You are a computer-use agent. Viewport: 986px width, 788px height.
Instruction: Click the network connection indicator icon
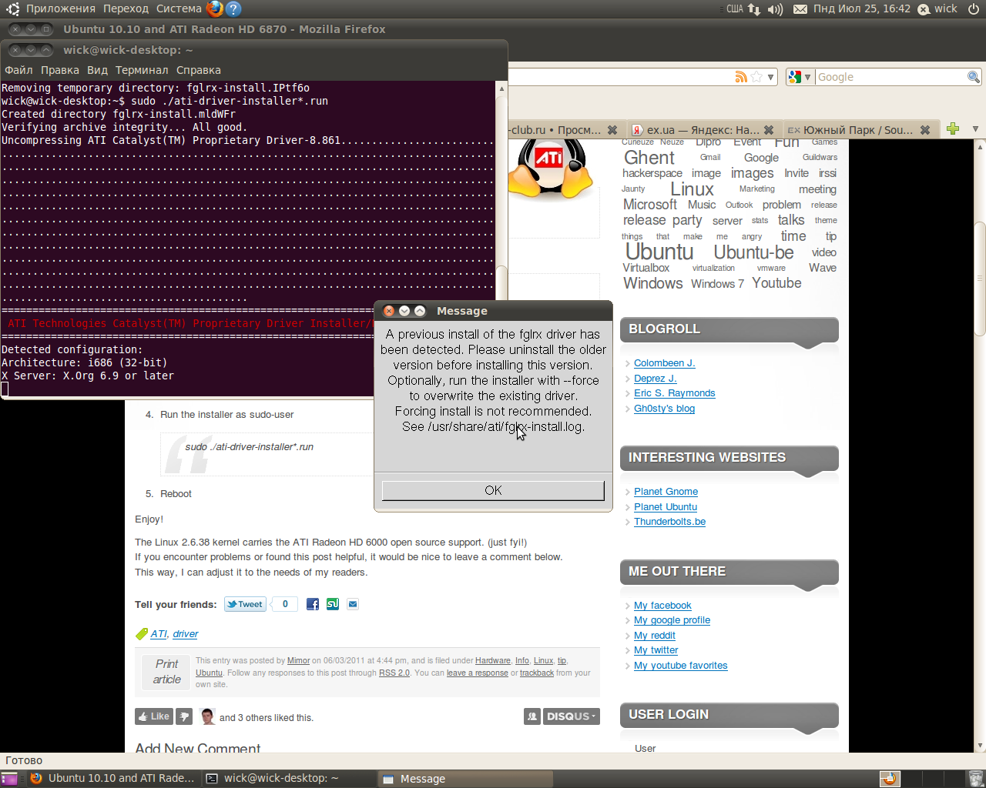(x=754, y=9)
